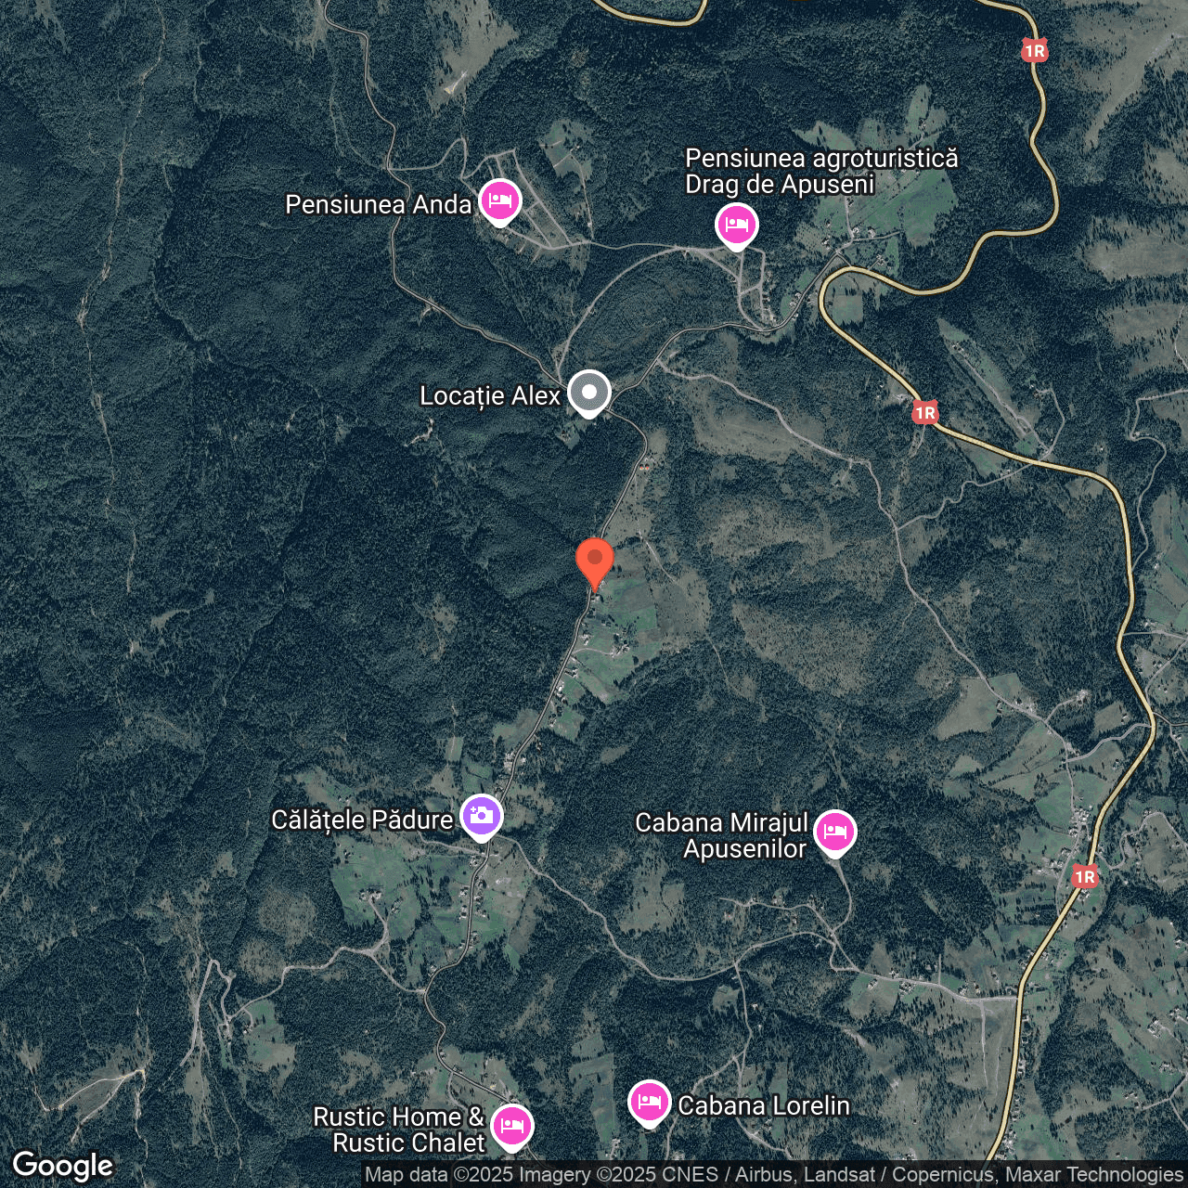Click the Rustic Home & Rustic Chalet label
Image resolution: width=1188 pixels, height=1188 pixels.
(x=399, y=1130)
